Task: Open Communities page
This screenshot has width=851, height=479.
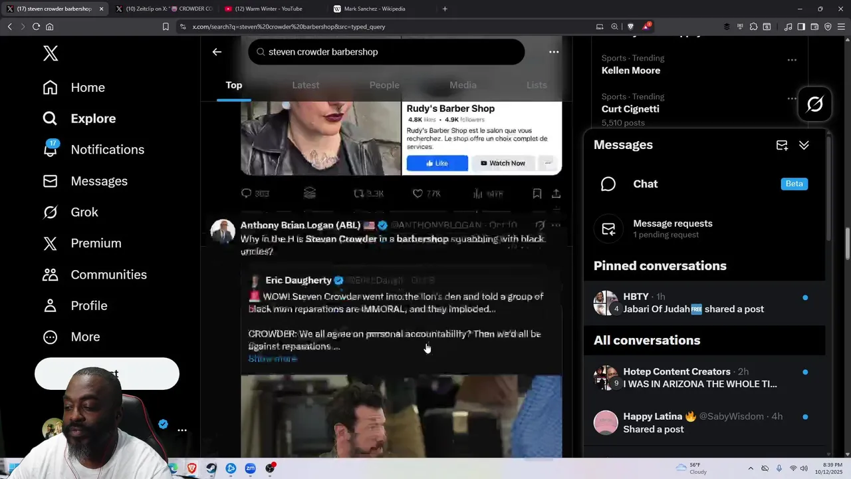Action: [94, 275]
